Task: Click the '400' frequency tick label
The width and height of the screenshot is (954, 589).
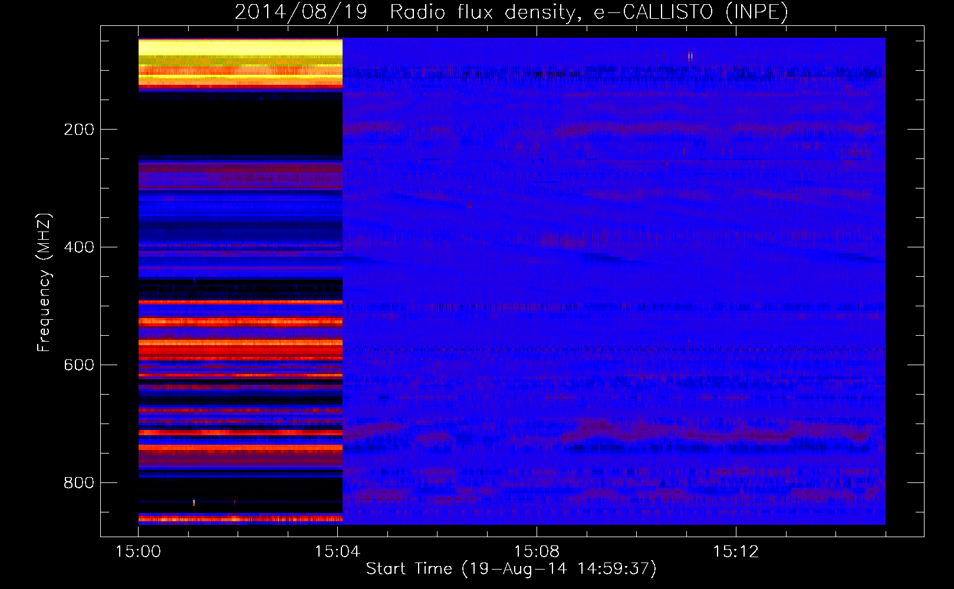Action: (x=79, y=247)
